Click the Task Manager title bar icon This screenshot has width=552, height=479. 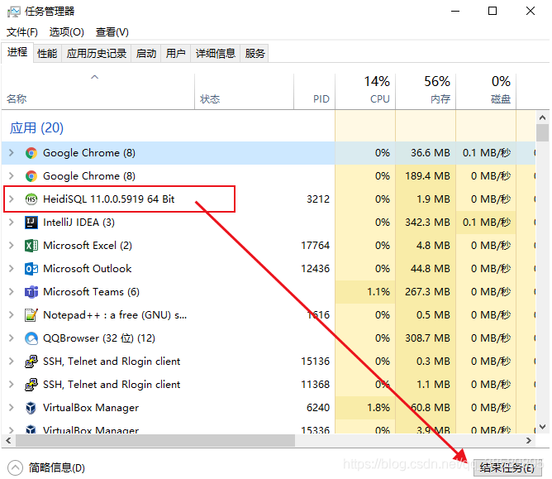pyautogui.click(x=14, y=12)
